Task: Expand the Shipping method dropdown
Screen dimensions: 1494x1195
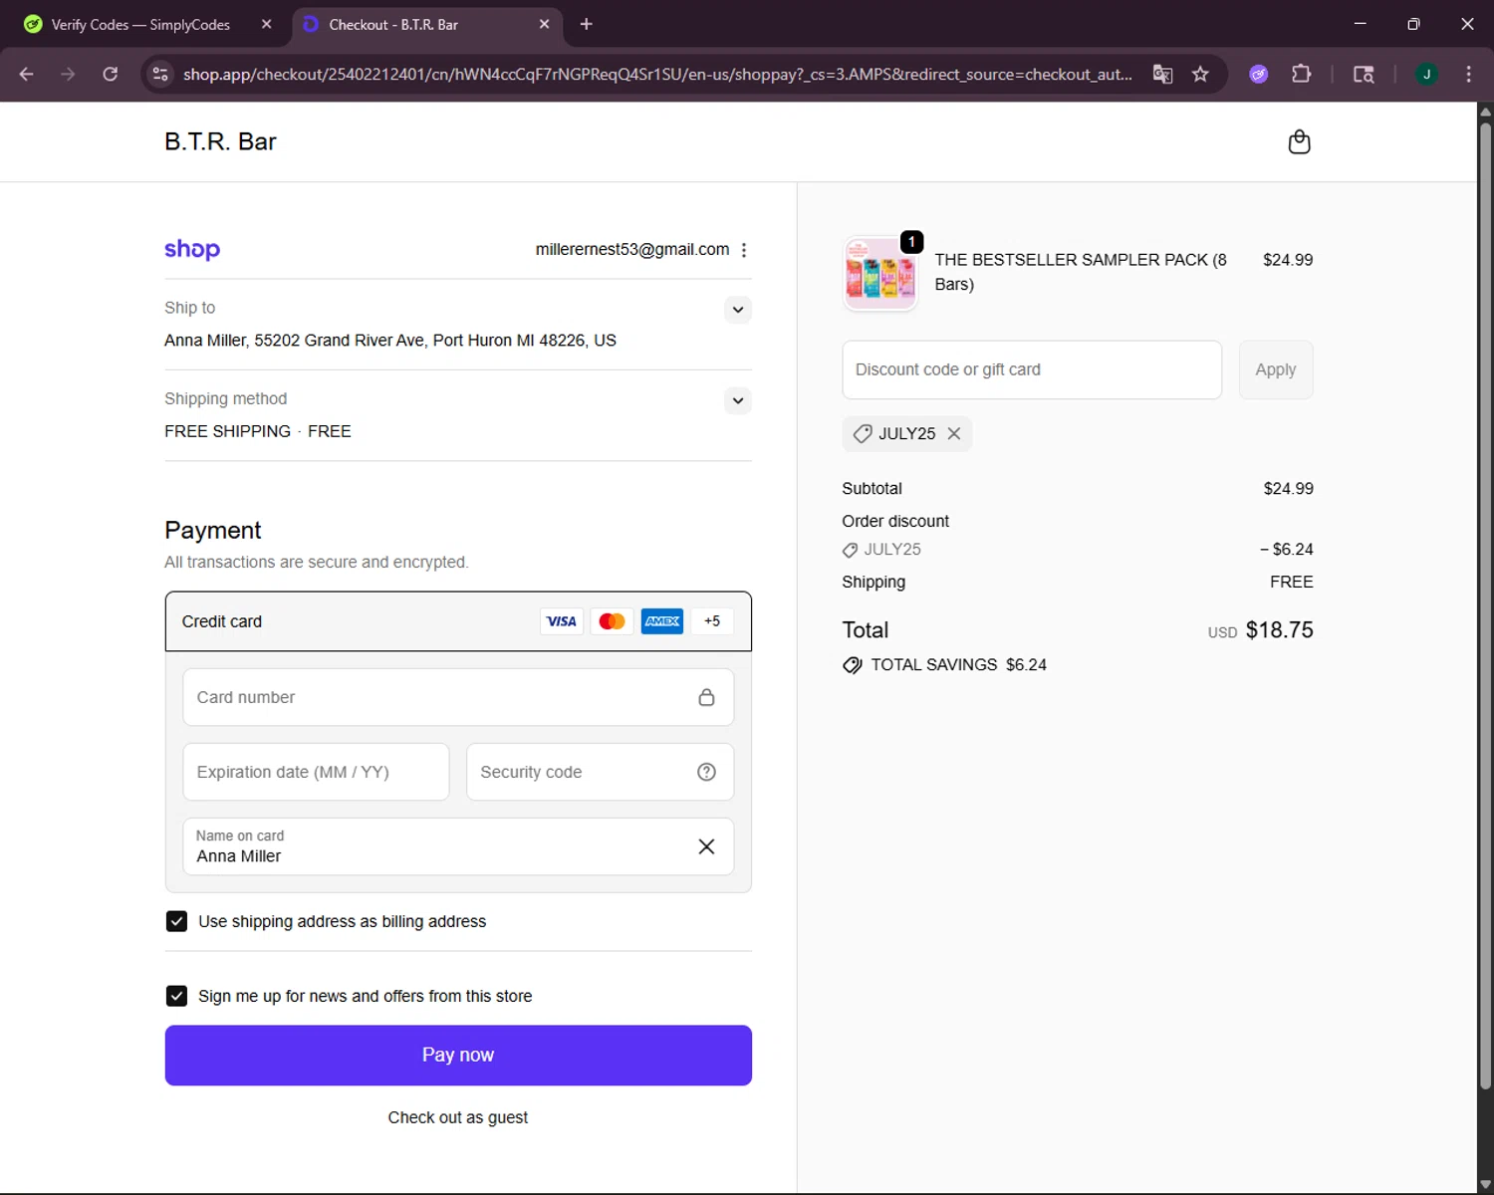Action: pyautogui.click(x=738, y=400)
